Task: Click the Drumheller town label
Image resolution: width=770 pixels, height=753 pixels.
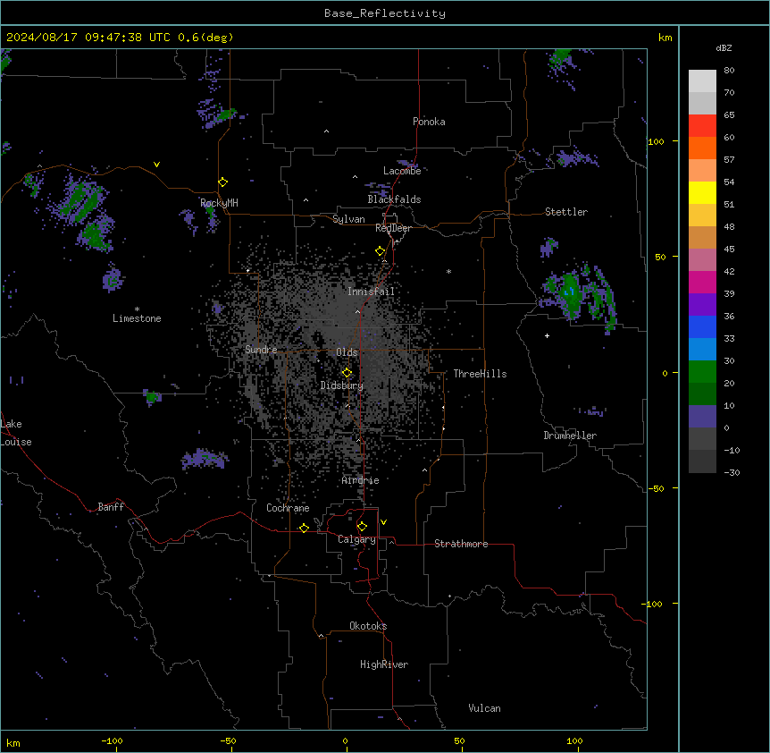Action: point(570,436)
